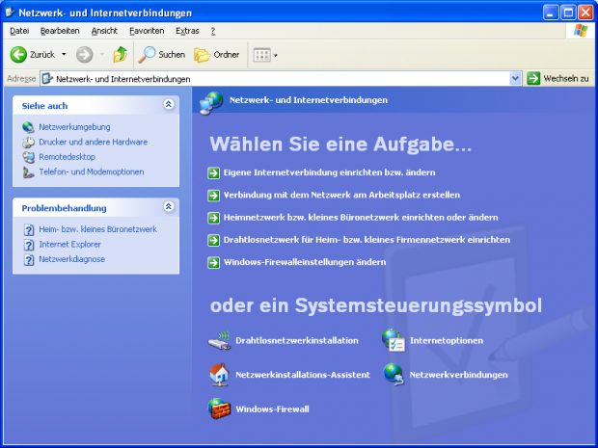Open forward history dropdown arrow
Viewport: 598px width, 448px height.
point(102,55)
